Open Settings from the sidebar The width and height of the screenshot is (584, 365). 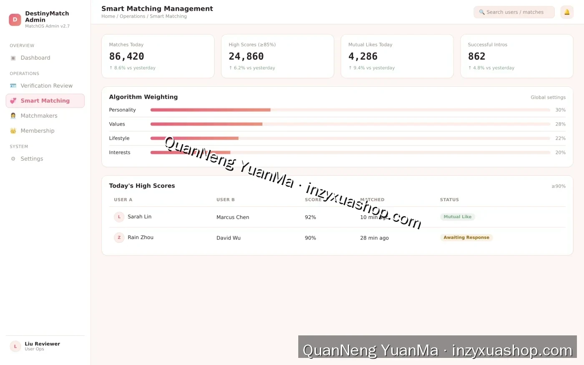pyautogui.click(x=45, y=159)
